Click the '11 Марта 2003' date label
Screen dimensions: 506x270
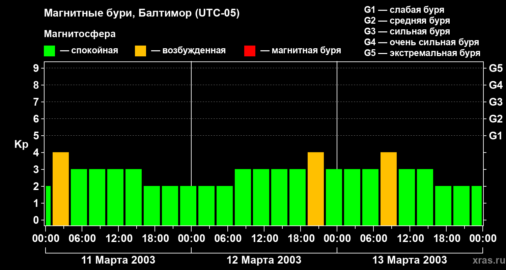[118, 260]
